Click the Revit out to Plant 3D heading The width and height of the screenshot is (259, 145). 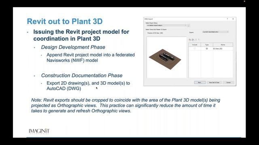coord(65,21)
